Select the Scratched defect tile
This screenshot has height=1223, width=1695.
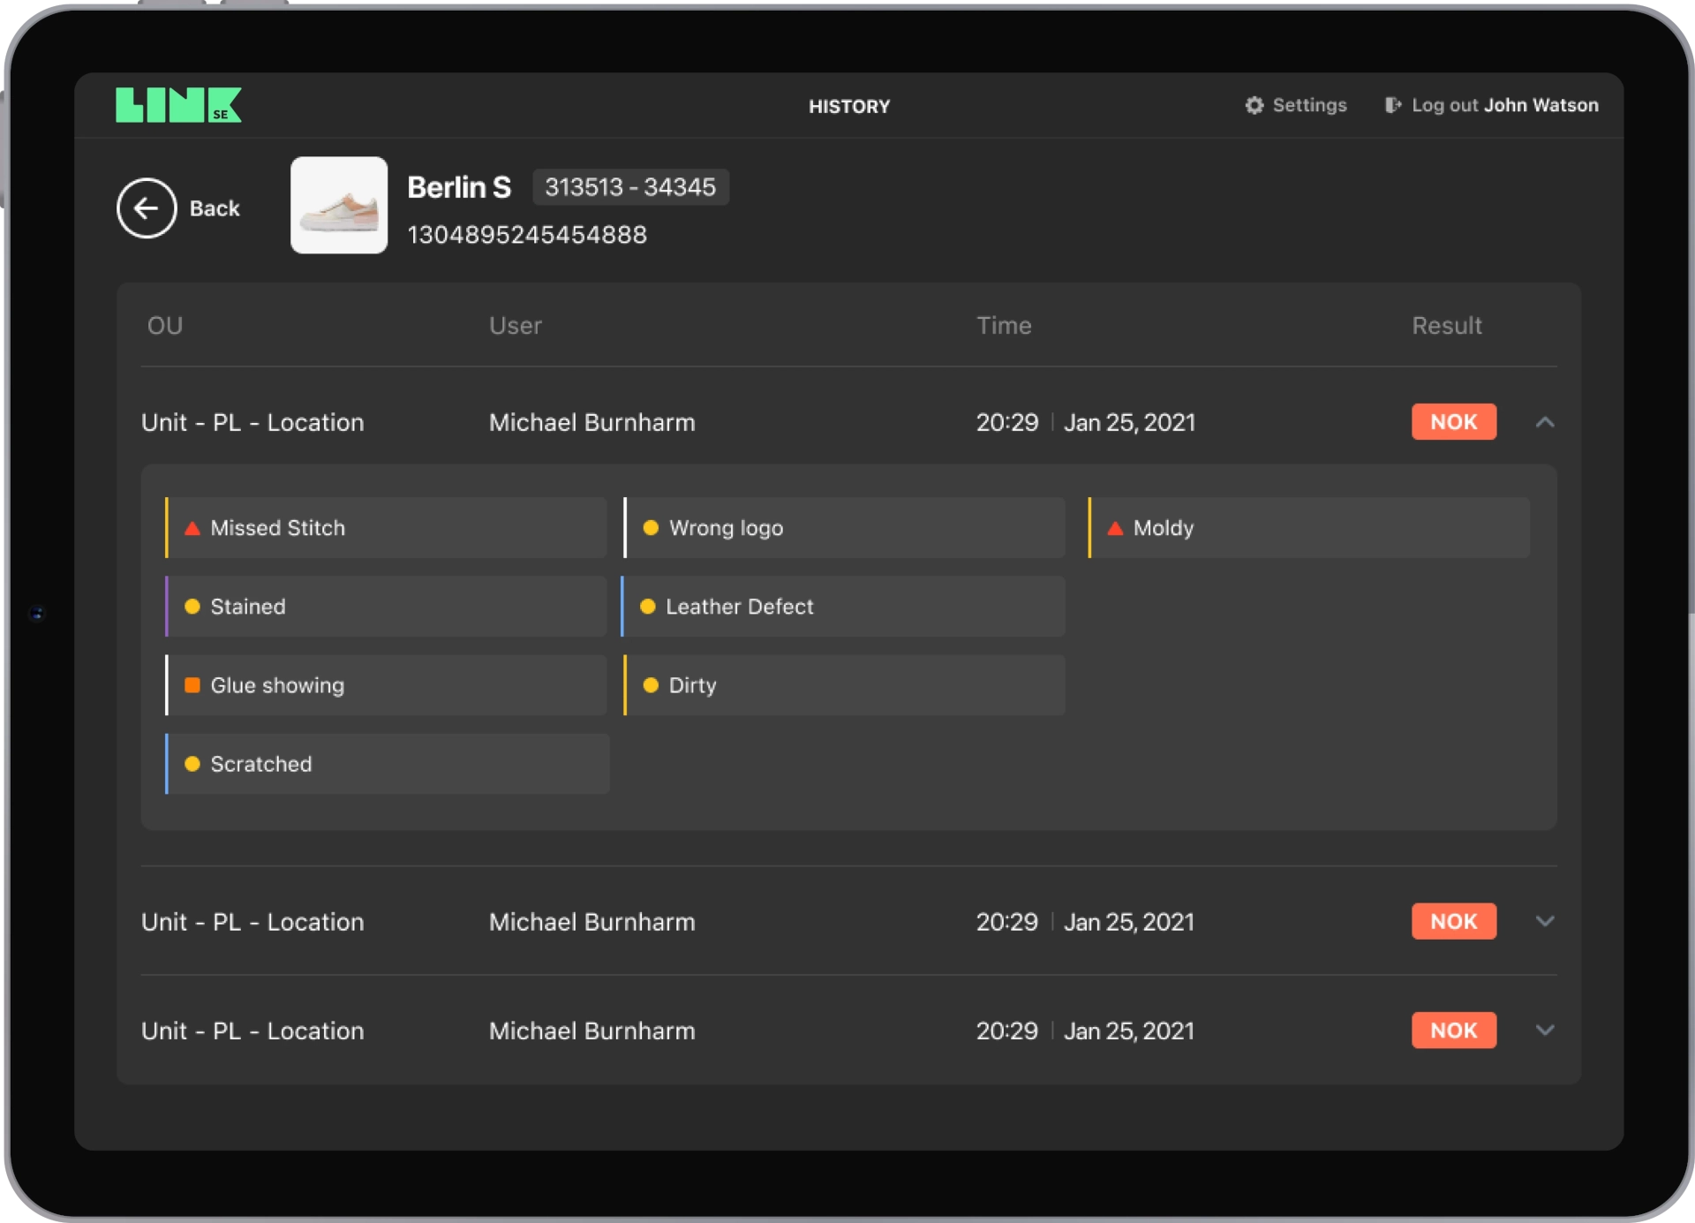[387, 764]
